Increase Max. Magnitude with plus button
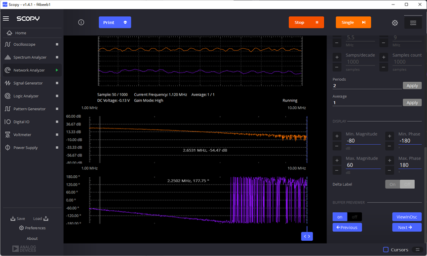The width and height of the screenshot is (427, 256). [x=337, y=160]
